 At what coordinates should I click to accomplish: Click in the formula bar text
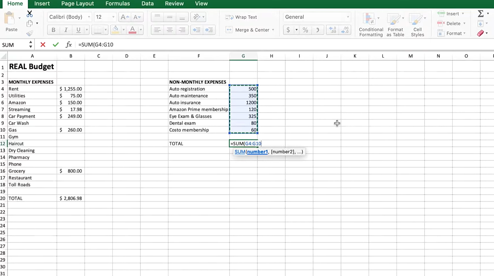96,45
